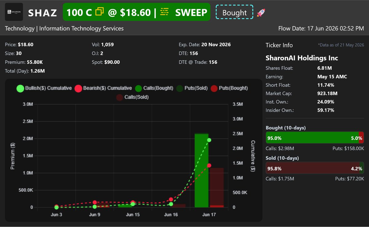This screenshot has width=369, height=227.
Task: Click the Calls: $1.75M sold total
Action: pyautogui.click(x=280, y=179)
